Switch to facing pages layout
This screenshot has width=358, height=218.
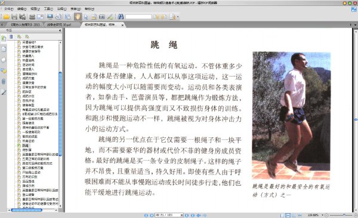pos(294,215)
